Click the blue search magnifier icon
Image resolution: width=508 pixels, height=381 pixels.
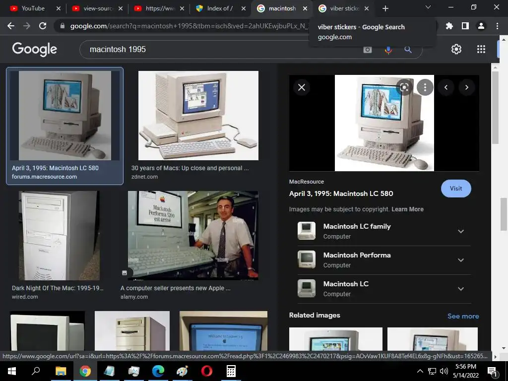[408, 50]
